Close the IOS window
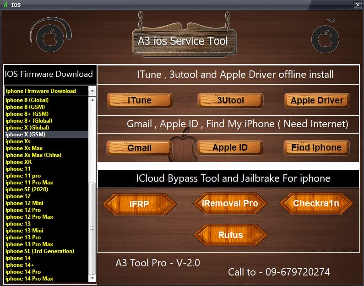Image resolution: width=364 pixels, height=286 pixels. click(358, 5)
